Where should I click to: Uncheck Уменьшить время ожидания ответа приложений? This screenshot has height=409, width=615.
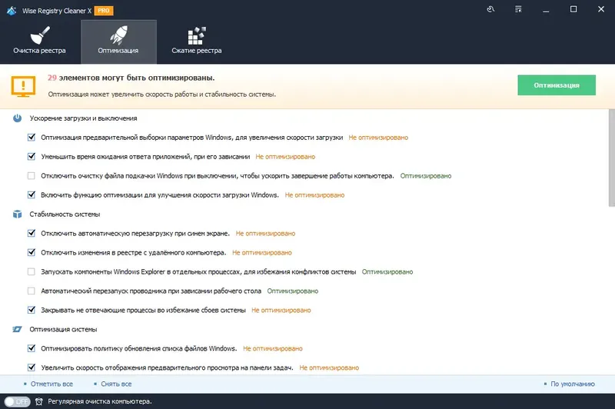click(32, 157)
